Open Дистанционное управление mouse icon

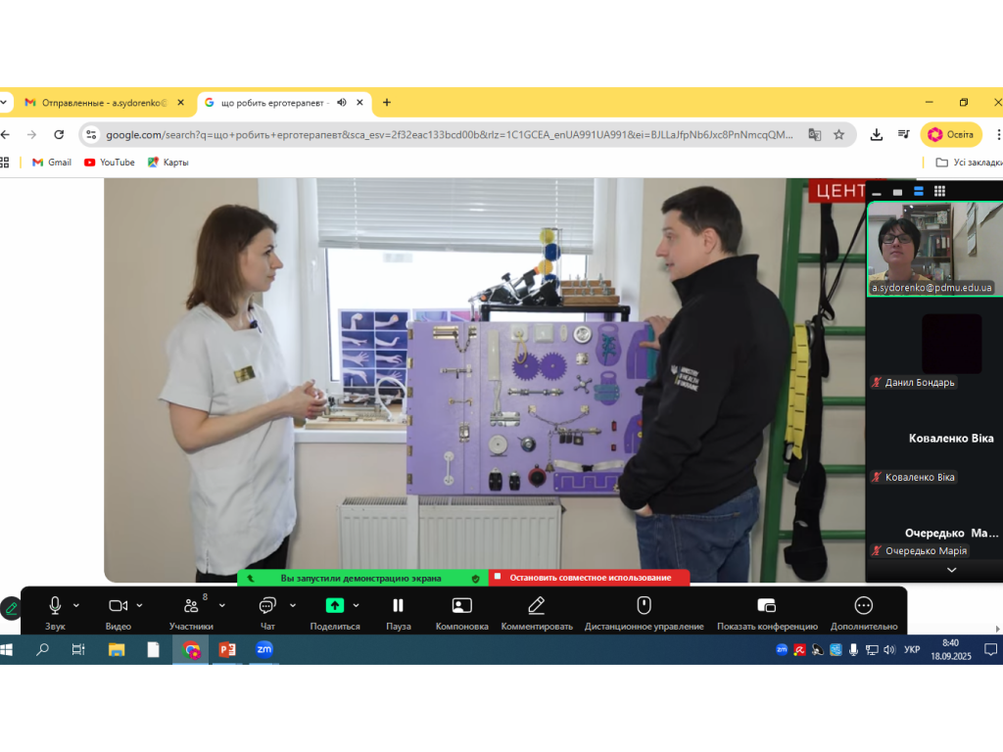(x=644, y=606)
